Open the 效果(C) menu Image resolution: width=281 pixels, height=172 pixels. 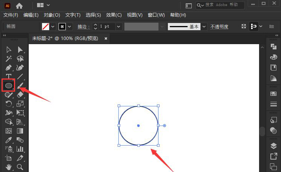pos(114,15)
